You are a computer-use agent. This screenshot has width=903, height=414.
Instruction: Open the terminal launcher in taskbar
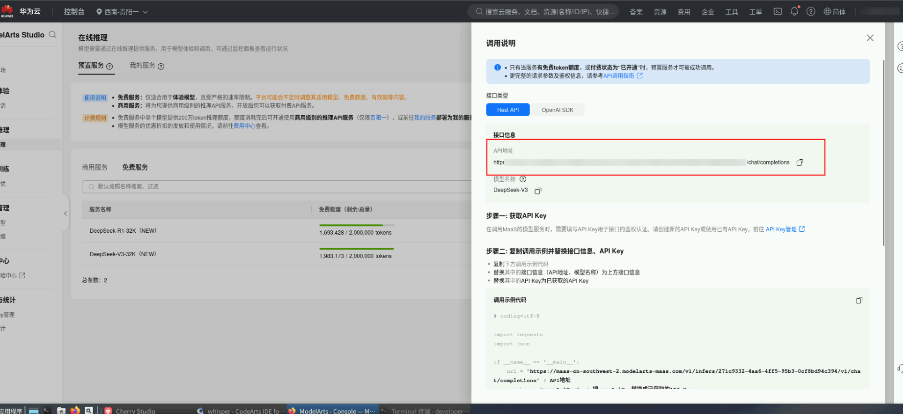point(47,411)
